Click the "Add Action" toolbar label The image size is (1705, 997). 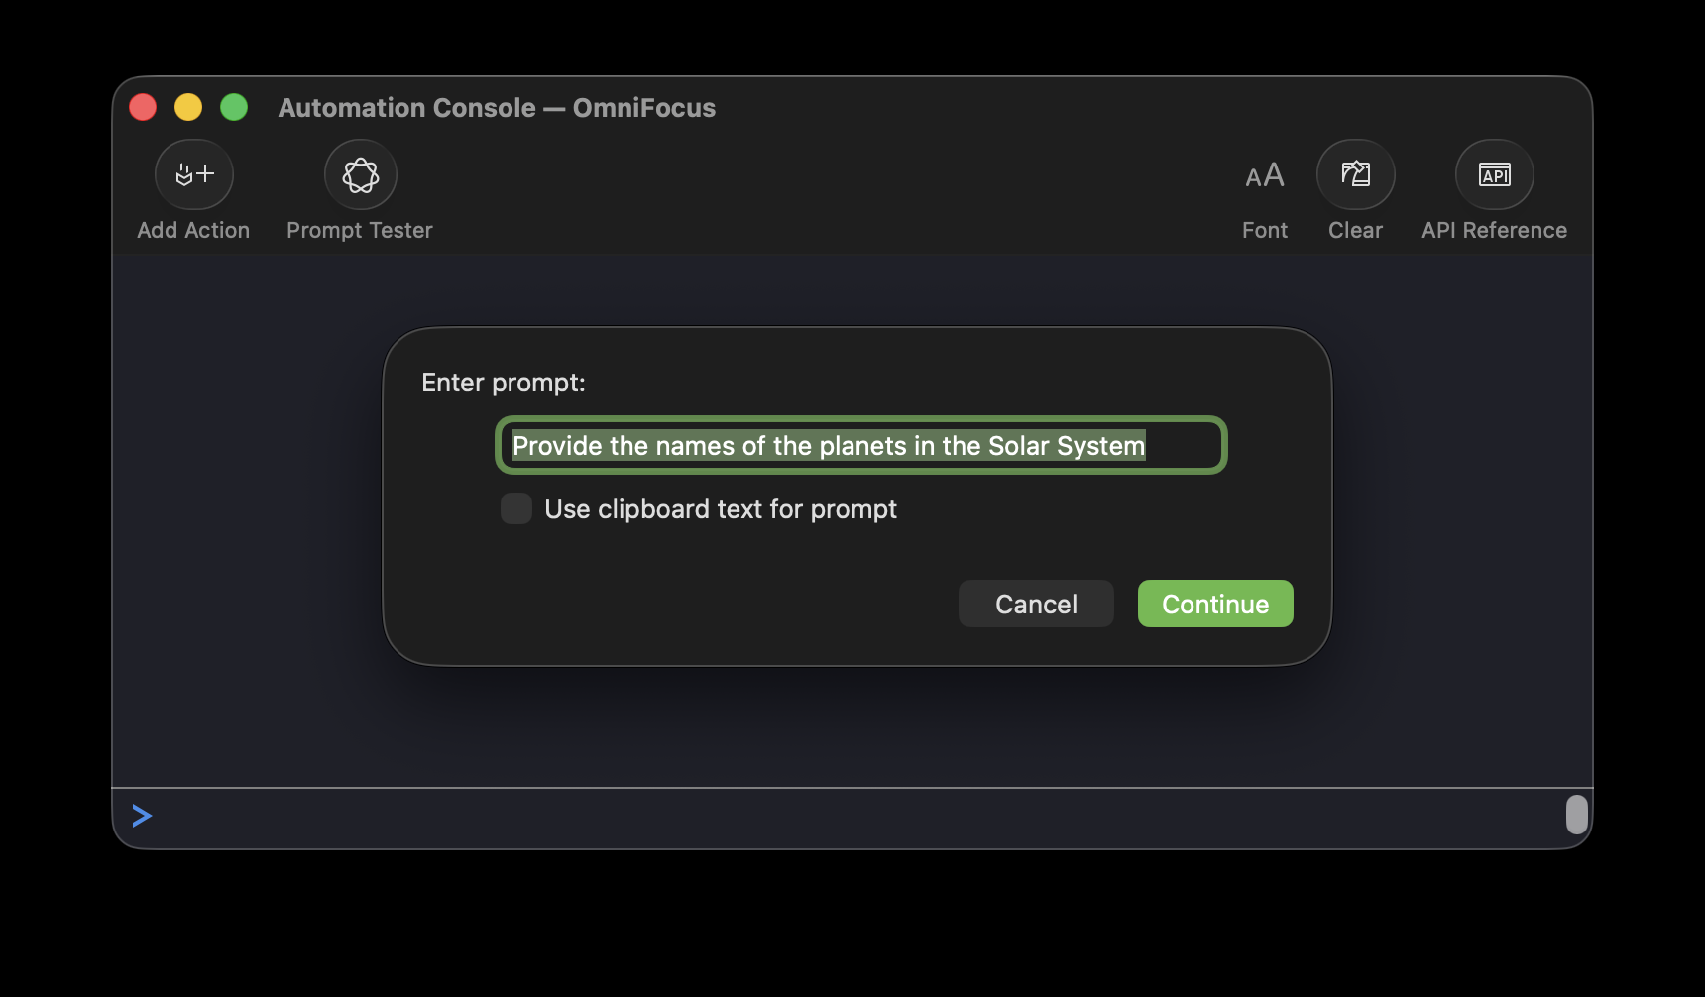click(x=193, y=230)
